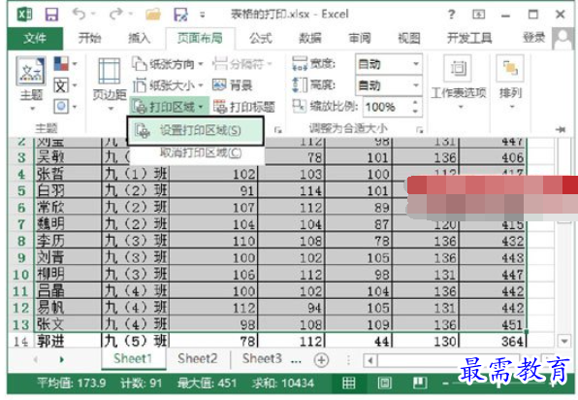Click horizontal scrollbar left arrow

tap(370, 360)
